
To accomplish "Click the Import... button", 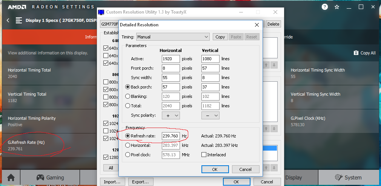I will (x=112, y=182).
